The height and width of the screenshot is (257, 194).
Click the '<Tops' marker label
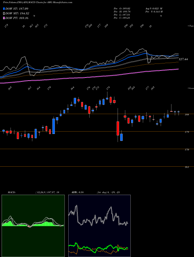[191, 26]
